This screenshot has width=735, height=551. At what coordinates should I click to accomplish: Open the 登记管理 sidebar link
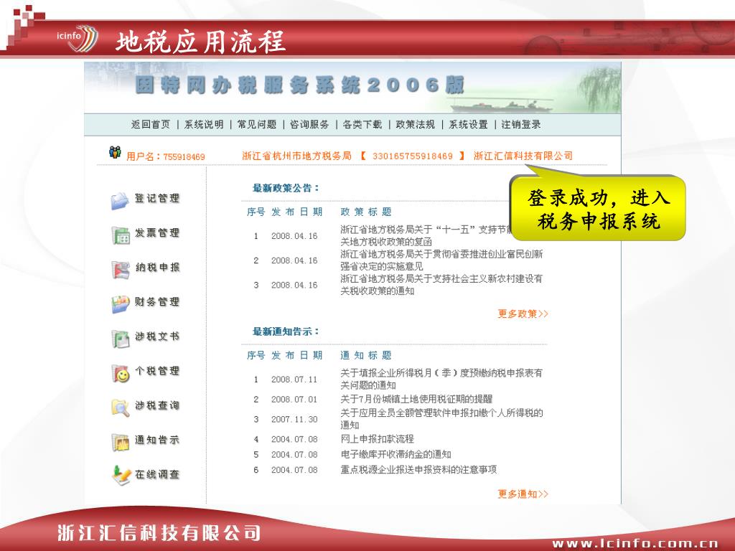click(x=157, y=198)
